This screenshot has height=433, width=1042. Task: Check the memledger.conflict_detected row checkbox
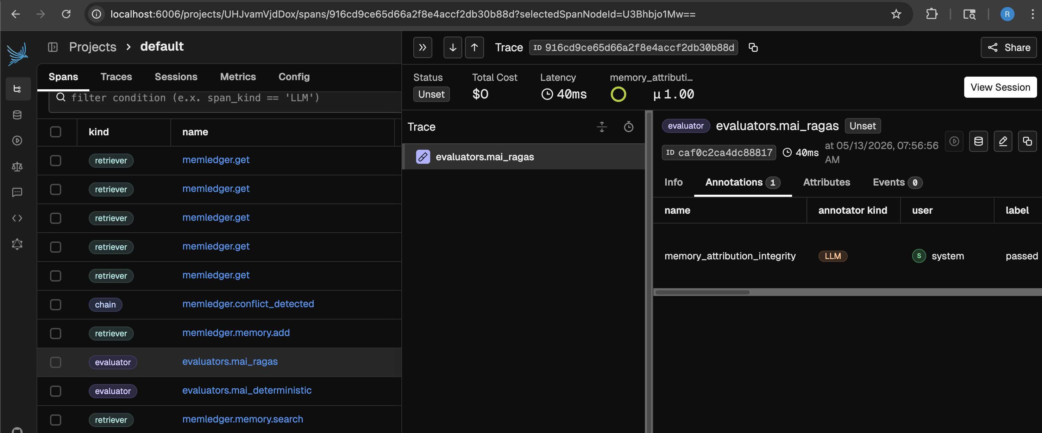55,305
